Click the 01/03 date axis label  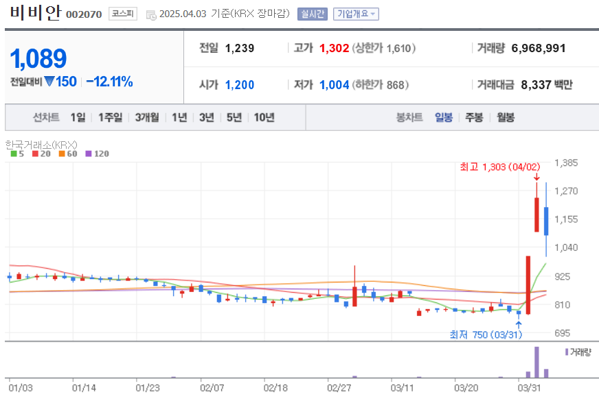click(x=21, y=388)
